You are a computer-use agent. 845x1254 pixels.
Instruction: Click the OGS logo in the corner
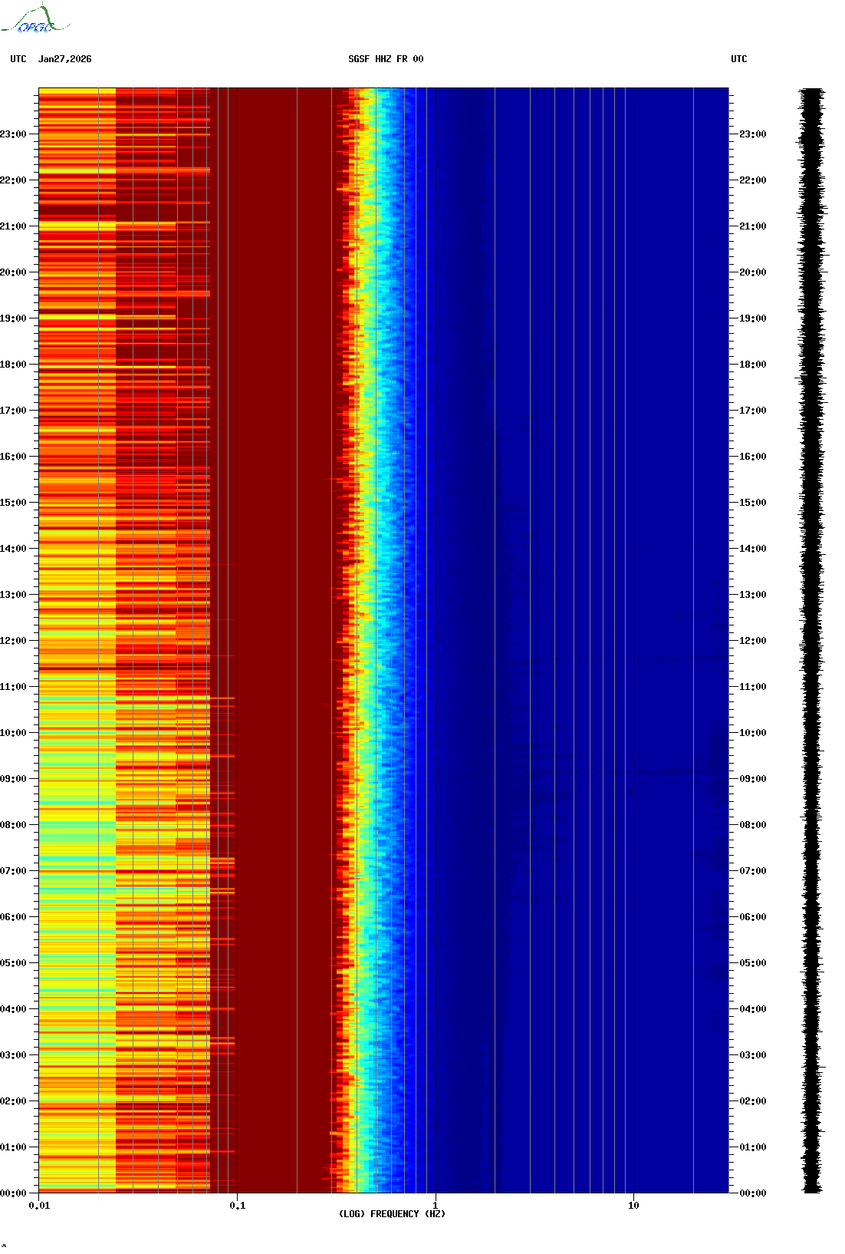35,21
